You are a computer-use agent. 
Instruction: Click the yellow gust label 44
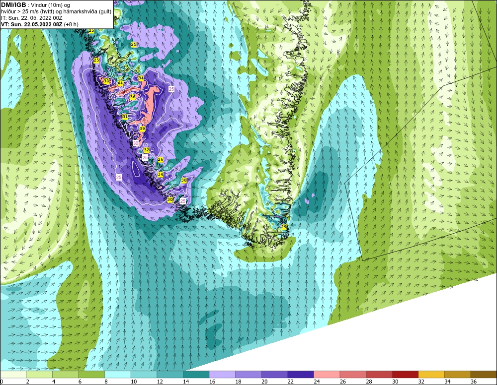click(120, 83)
